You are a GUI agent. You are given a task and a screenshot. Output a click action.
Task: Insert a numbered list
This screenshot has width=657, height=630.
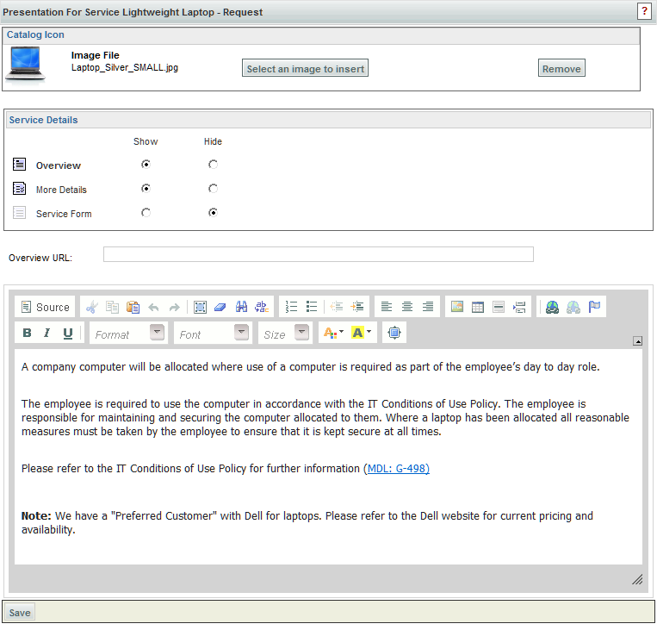291,307
